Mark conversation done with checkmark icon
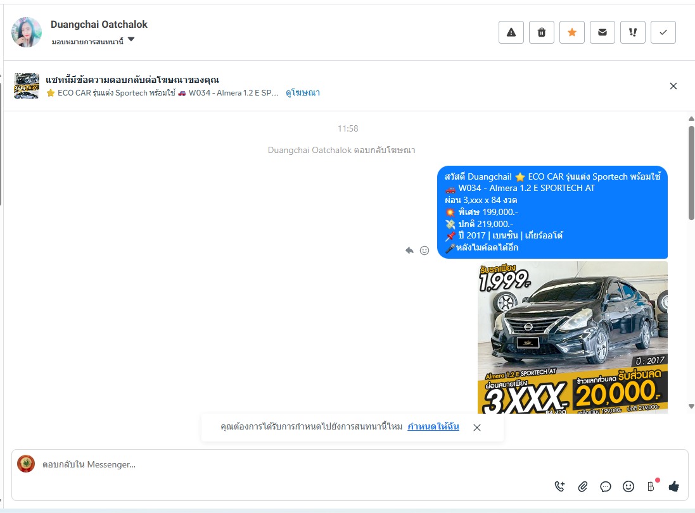Screen dimensions: 695x513 coord(663,32)
